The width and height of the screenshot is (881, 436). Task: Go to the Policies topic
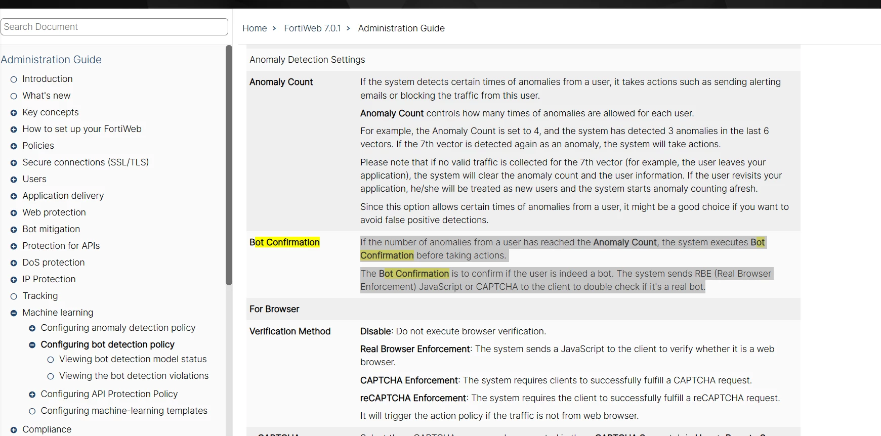(x=38, y=146)
